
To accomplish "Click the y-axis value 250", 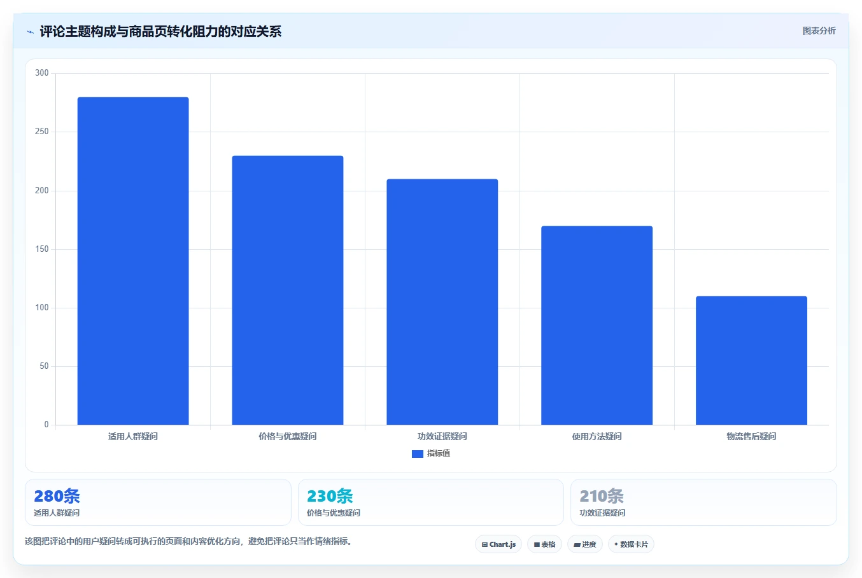I will point(42,132).
